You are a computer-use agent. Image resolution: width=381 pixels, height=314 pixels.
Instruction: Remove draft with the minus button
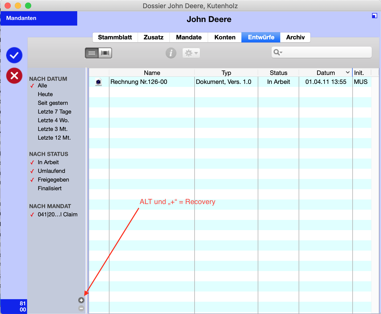(81, 308)
